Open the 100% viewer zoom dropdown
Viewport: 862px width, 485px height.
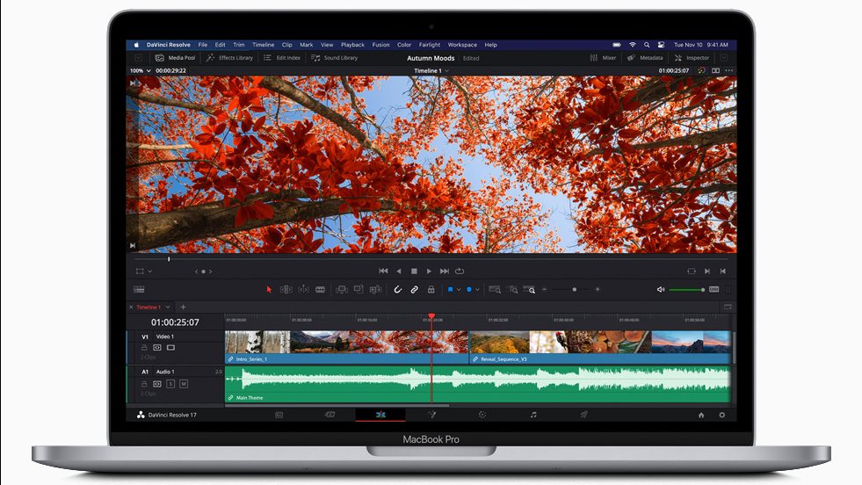coord(140,70)
